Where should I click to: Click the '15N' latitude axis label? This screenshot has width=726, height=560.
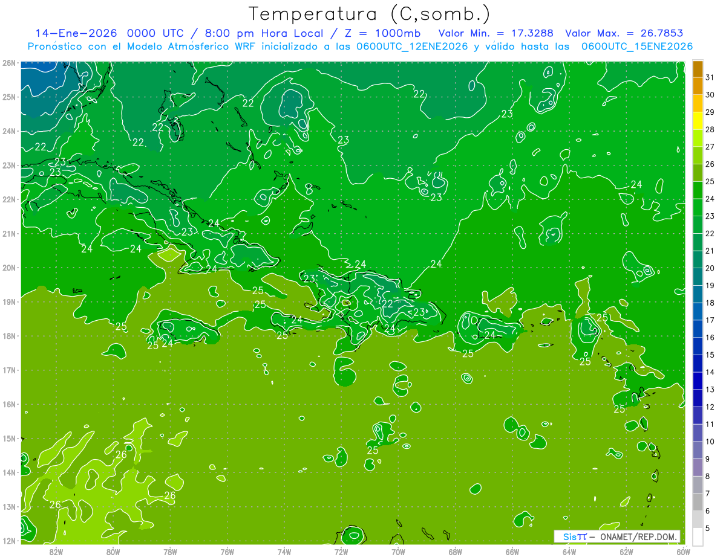8,438
